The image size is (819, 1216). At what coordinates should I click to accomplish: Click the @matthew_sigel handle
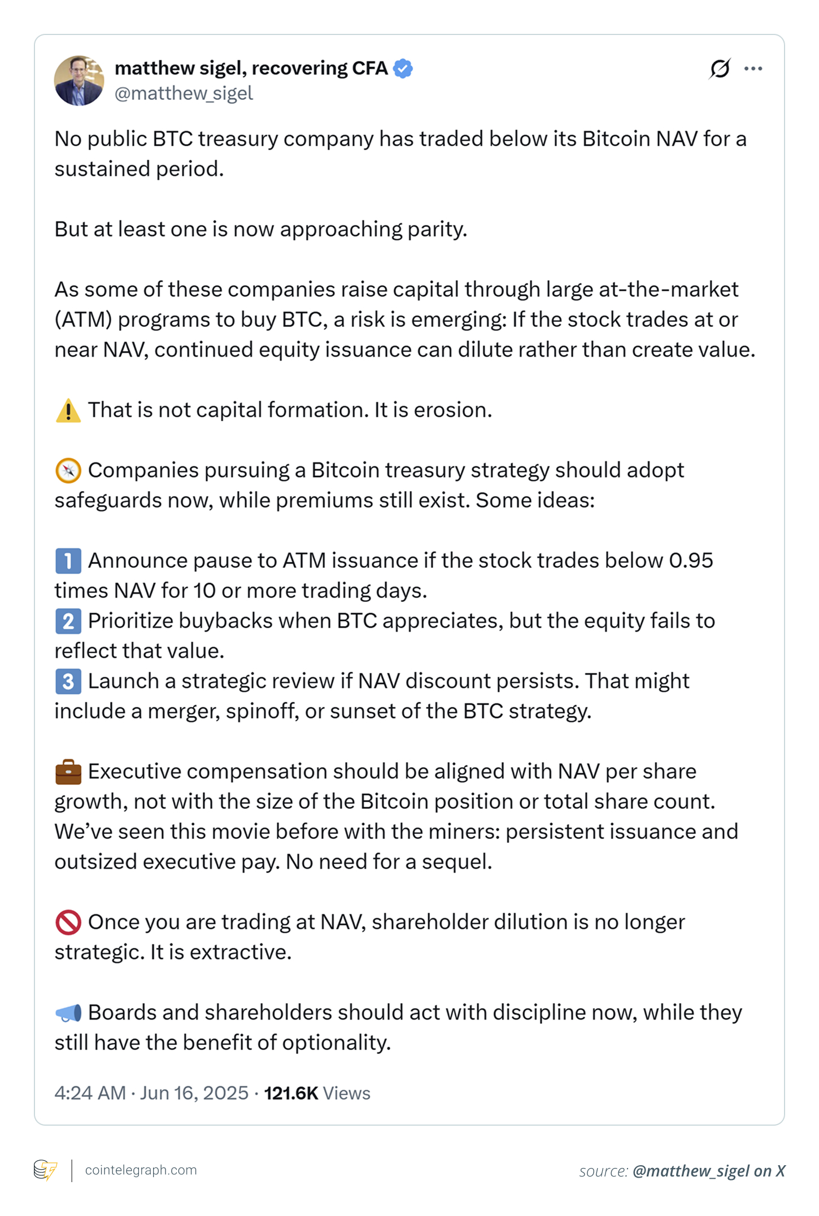[x=184, y=94]
